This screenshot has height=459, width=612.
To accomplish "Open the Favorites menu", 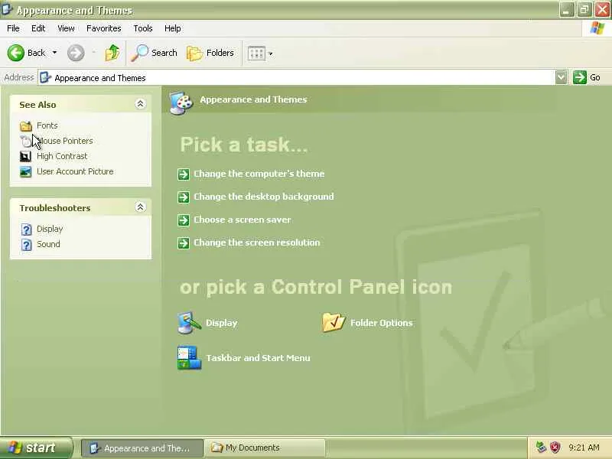I will pos(104,28).
